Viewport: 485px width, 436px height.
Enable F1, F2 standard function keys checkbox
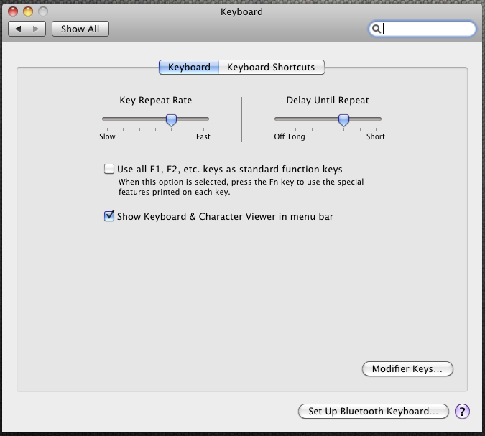point(109,169)
